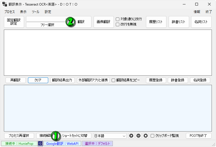Click the 名詞登録 button
The height and width of the screenshot is (147, 216).
tap(200, 80)
